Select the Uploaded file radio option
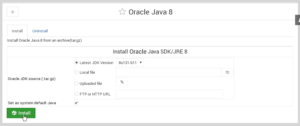300x126 pixels. [x=77, y=83]
